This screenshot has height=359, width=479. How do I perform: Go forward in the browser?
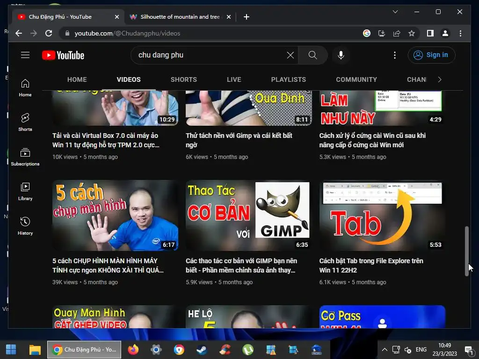(x=34, y=33)
